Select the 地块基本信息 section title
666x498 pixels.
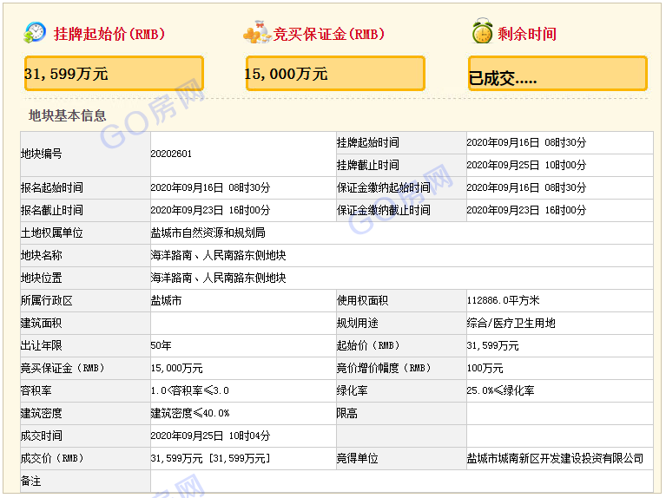(x=67, y=115)
